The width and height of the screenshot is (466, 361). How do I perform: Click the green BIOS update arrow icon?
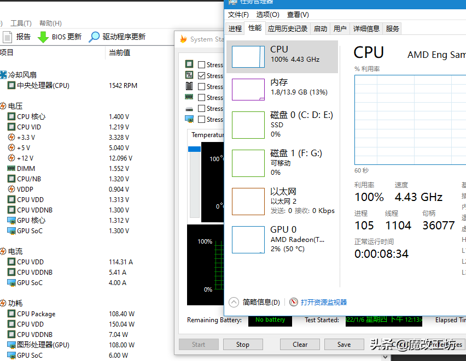tap(43, 37)
